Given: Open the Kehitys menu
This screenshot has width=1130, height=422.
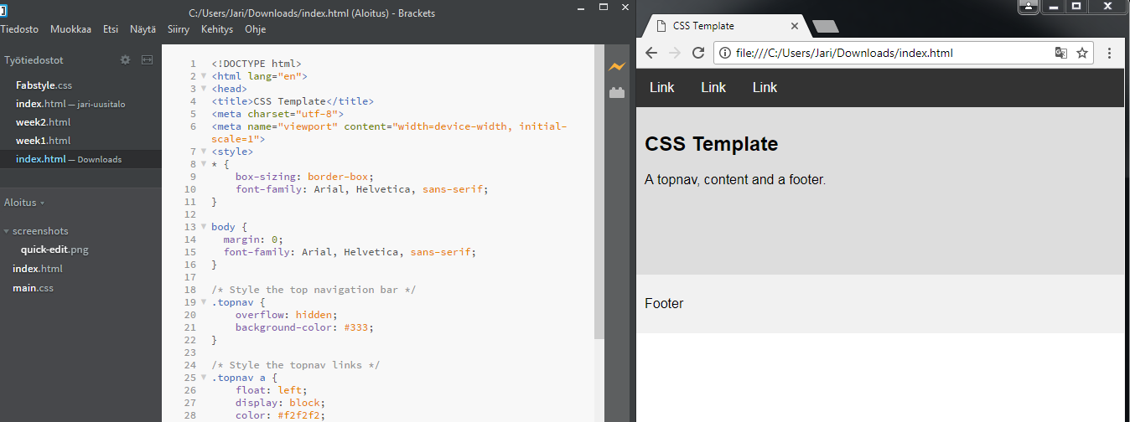Looking at the screenshot, I should coord(217,29).
